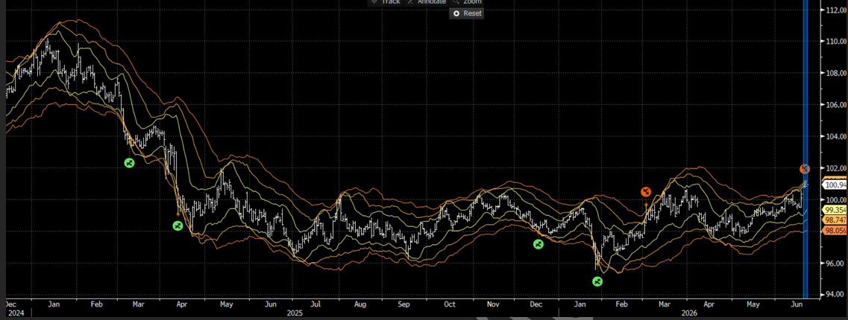The image size is (848, 320).
Task: Click the green signal marker in April 2025
Action: click(x=178, y=225)
